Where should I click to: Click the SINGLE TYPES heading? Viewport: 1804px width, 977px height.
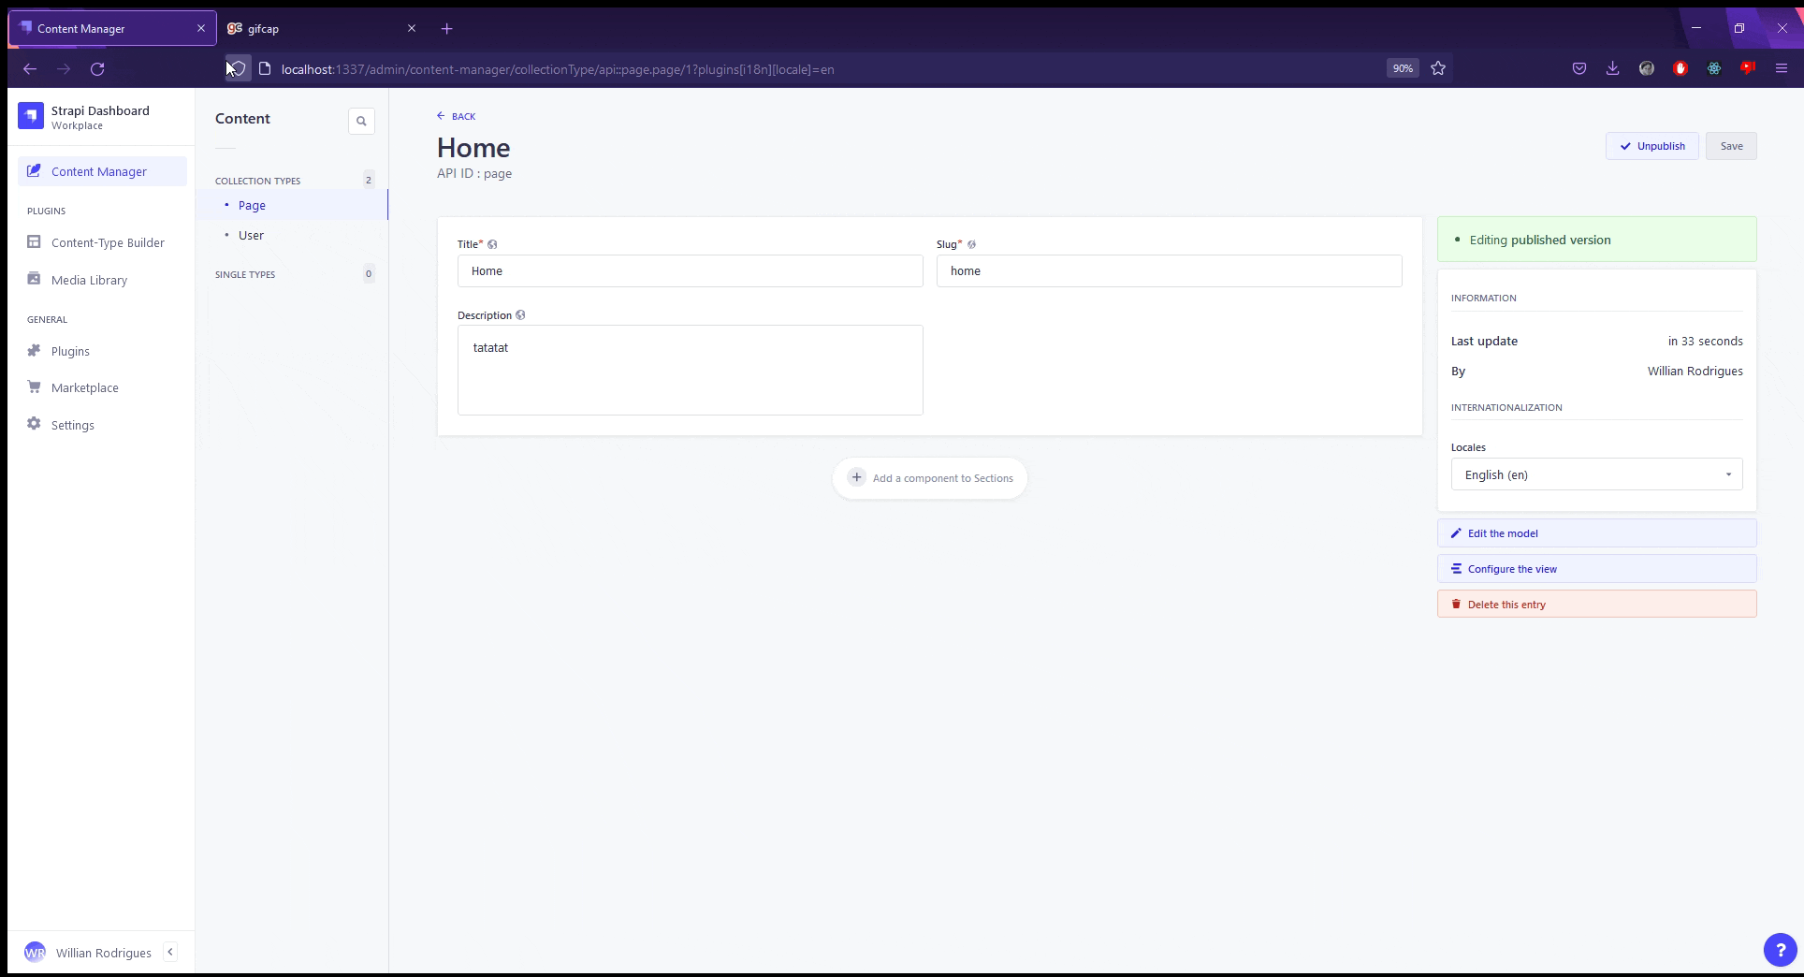245,274
